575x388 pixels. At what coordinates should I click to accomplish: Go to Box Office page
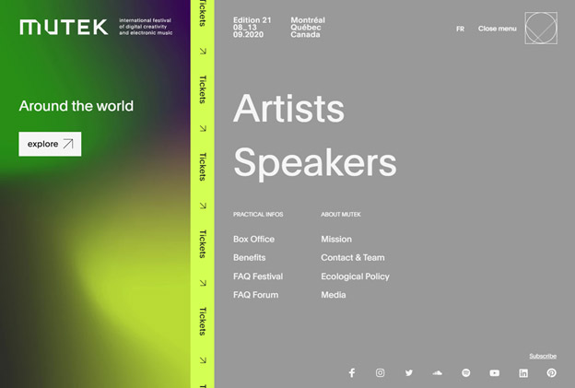click(x=253, y=239)
